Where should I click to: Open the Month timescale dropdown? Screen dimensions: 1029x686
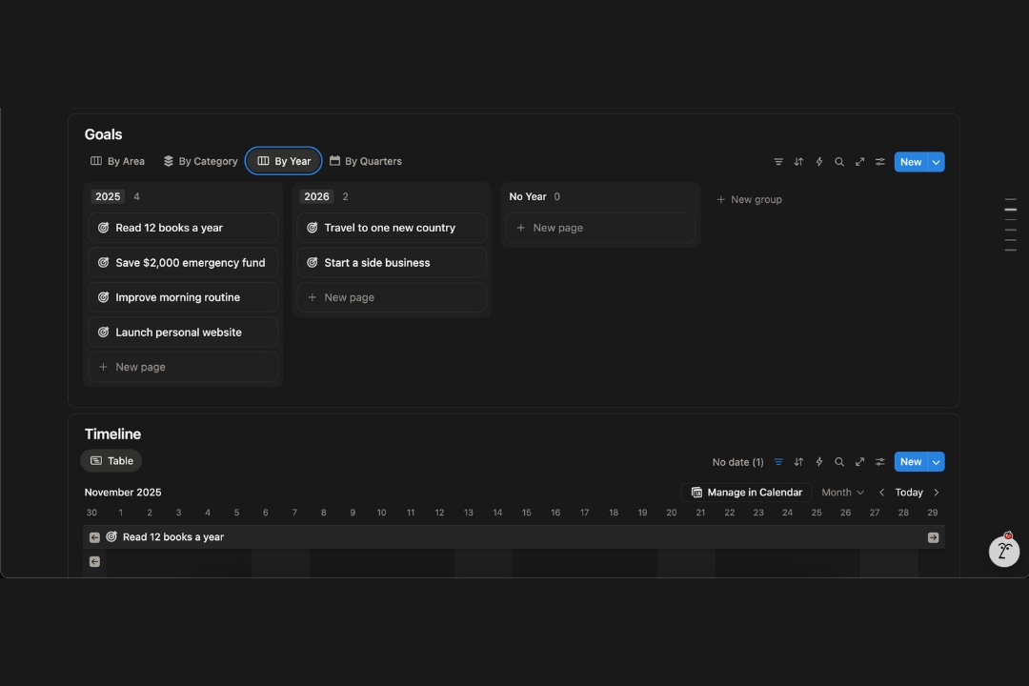click(x=842, y=493)
